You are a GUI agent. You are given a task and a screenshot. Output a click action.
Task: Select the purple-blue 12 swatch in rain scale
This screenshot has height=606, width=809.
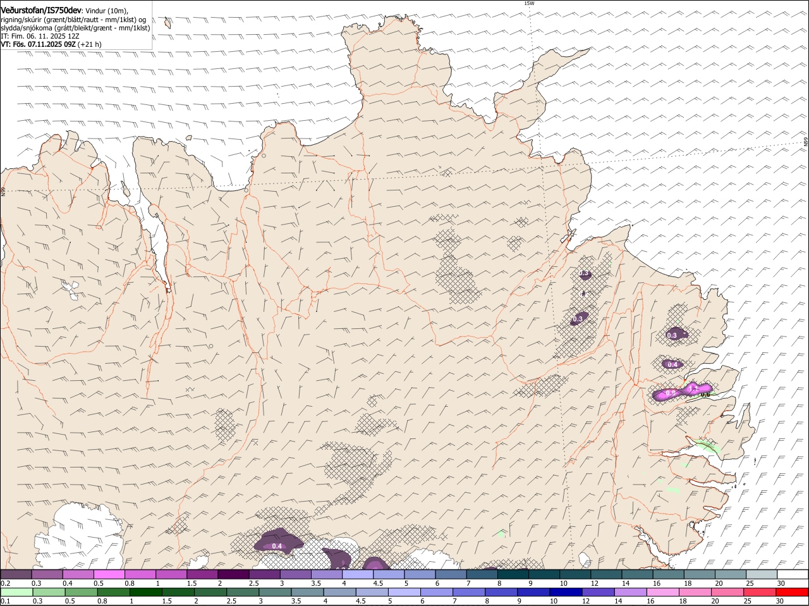coord(599,592)
